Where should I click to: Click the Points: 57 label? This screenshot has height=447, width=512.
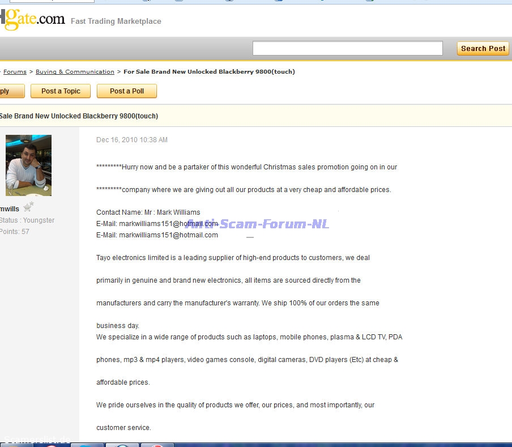pos(15,232)
